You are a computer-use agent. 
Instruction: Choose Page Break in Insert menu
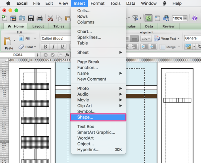coord(98,62)
